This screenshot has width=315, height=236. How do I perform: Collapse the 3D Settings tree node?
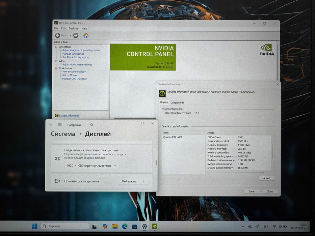pos(56,47)
